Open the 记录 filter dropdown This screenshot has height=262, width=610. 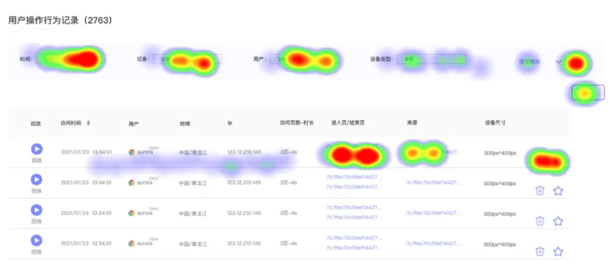click(187, 59)
